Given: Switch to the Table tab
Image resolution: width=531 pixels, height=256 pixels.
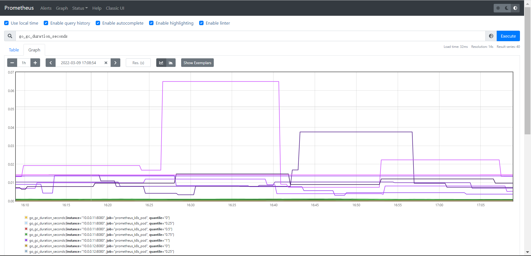Looking at the screenshot, I should [14, 50].
